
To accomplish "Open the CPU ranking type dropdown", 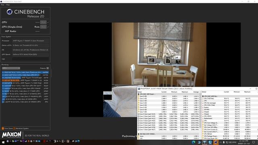I will pos(11,68).
